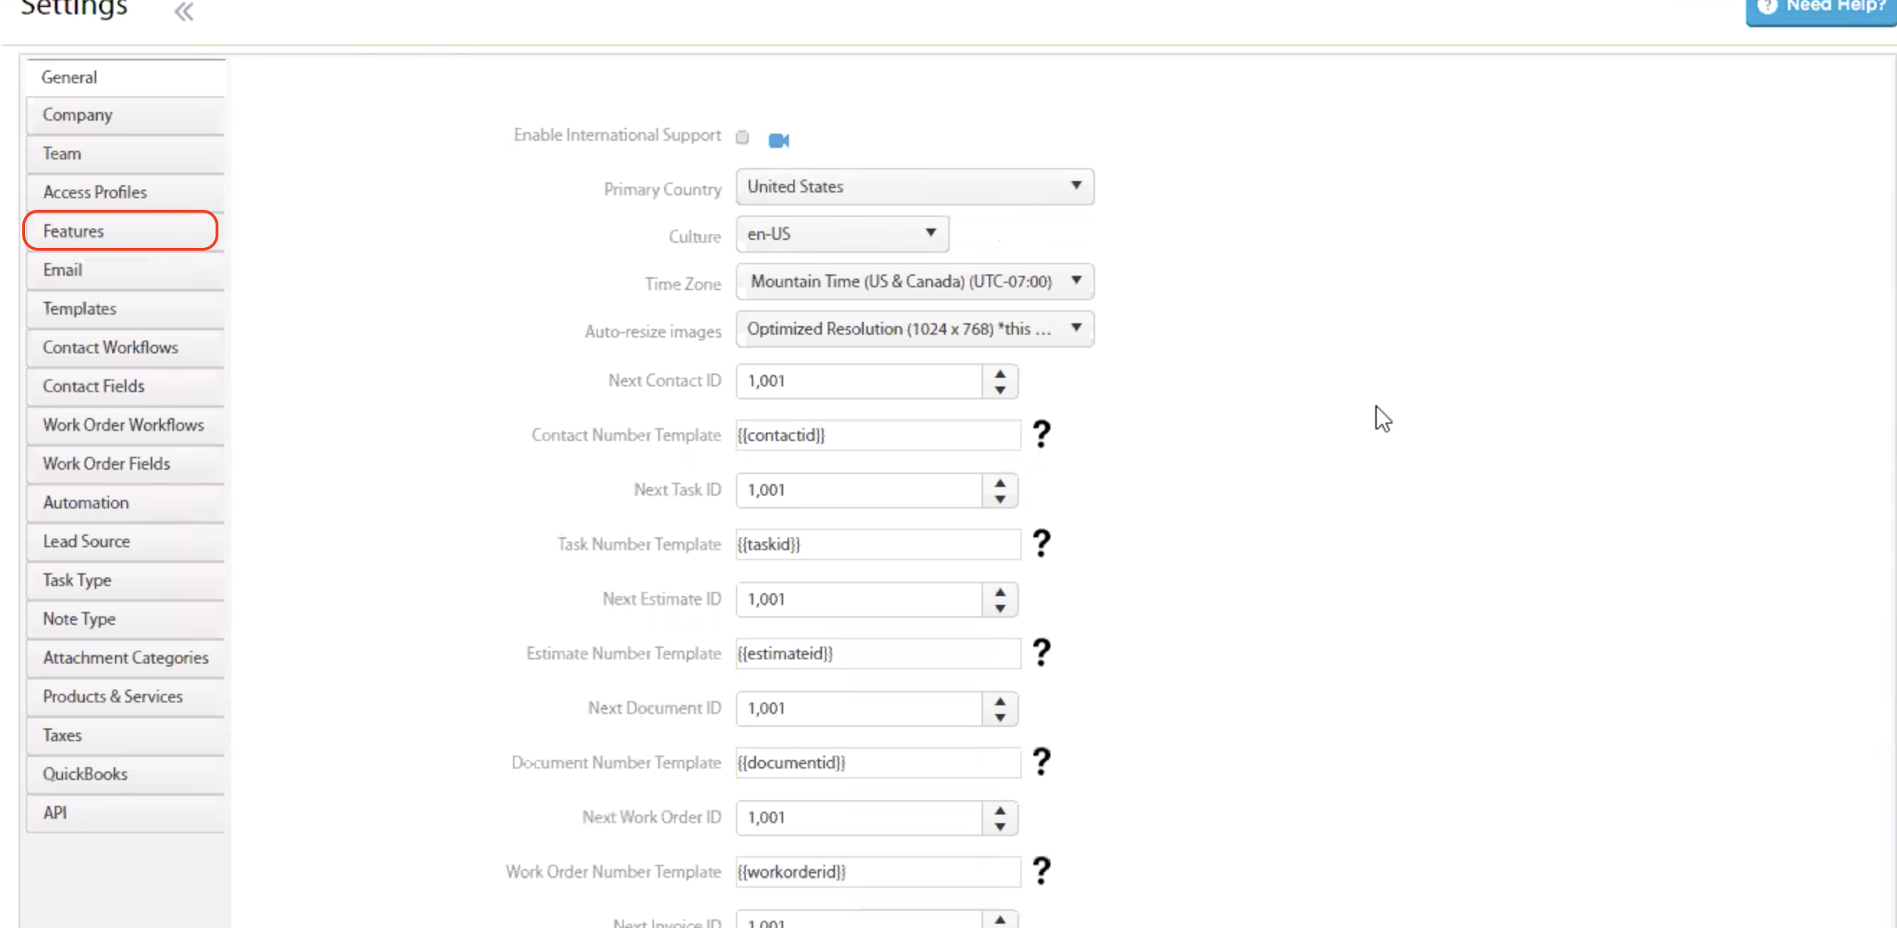The image size is (1897, 928).
Task: Edit the Work Order Number Template field
Action: 878,871
